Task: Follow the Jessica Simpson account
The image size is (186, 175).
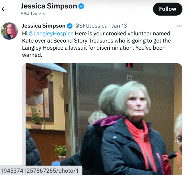Action: click(x=168, y=9)
